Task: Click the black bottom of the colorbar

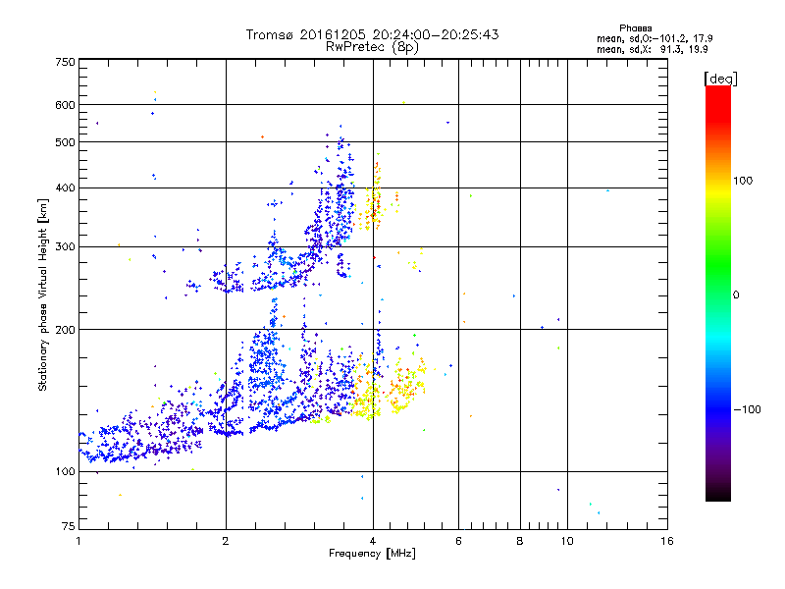Action: (x=718, y=494)
